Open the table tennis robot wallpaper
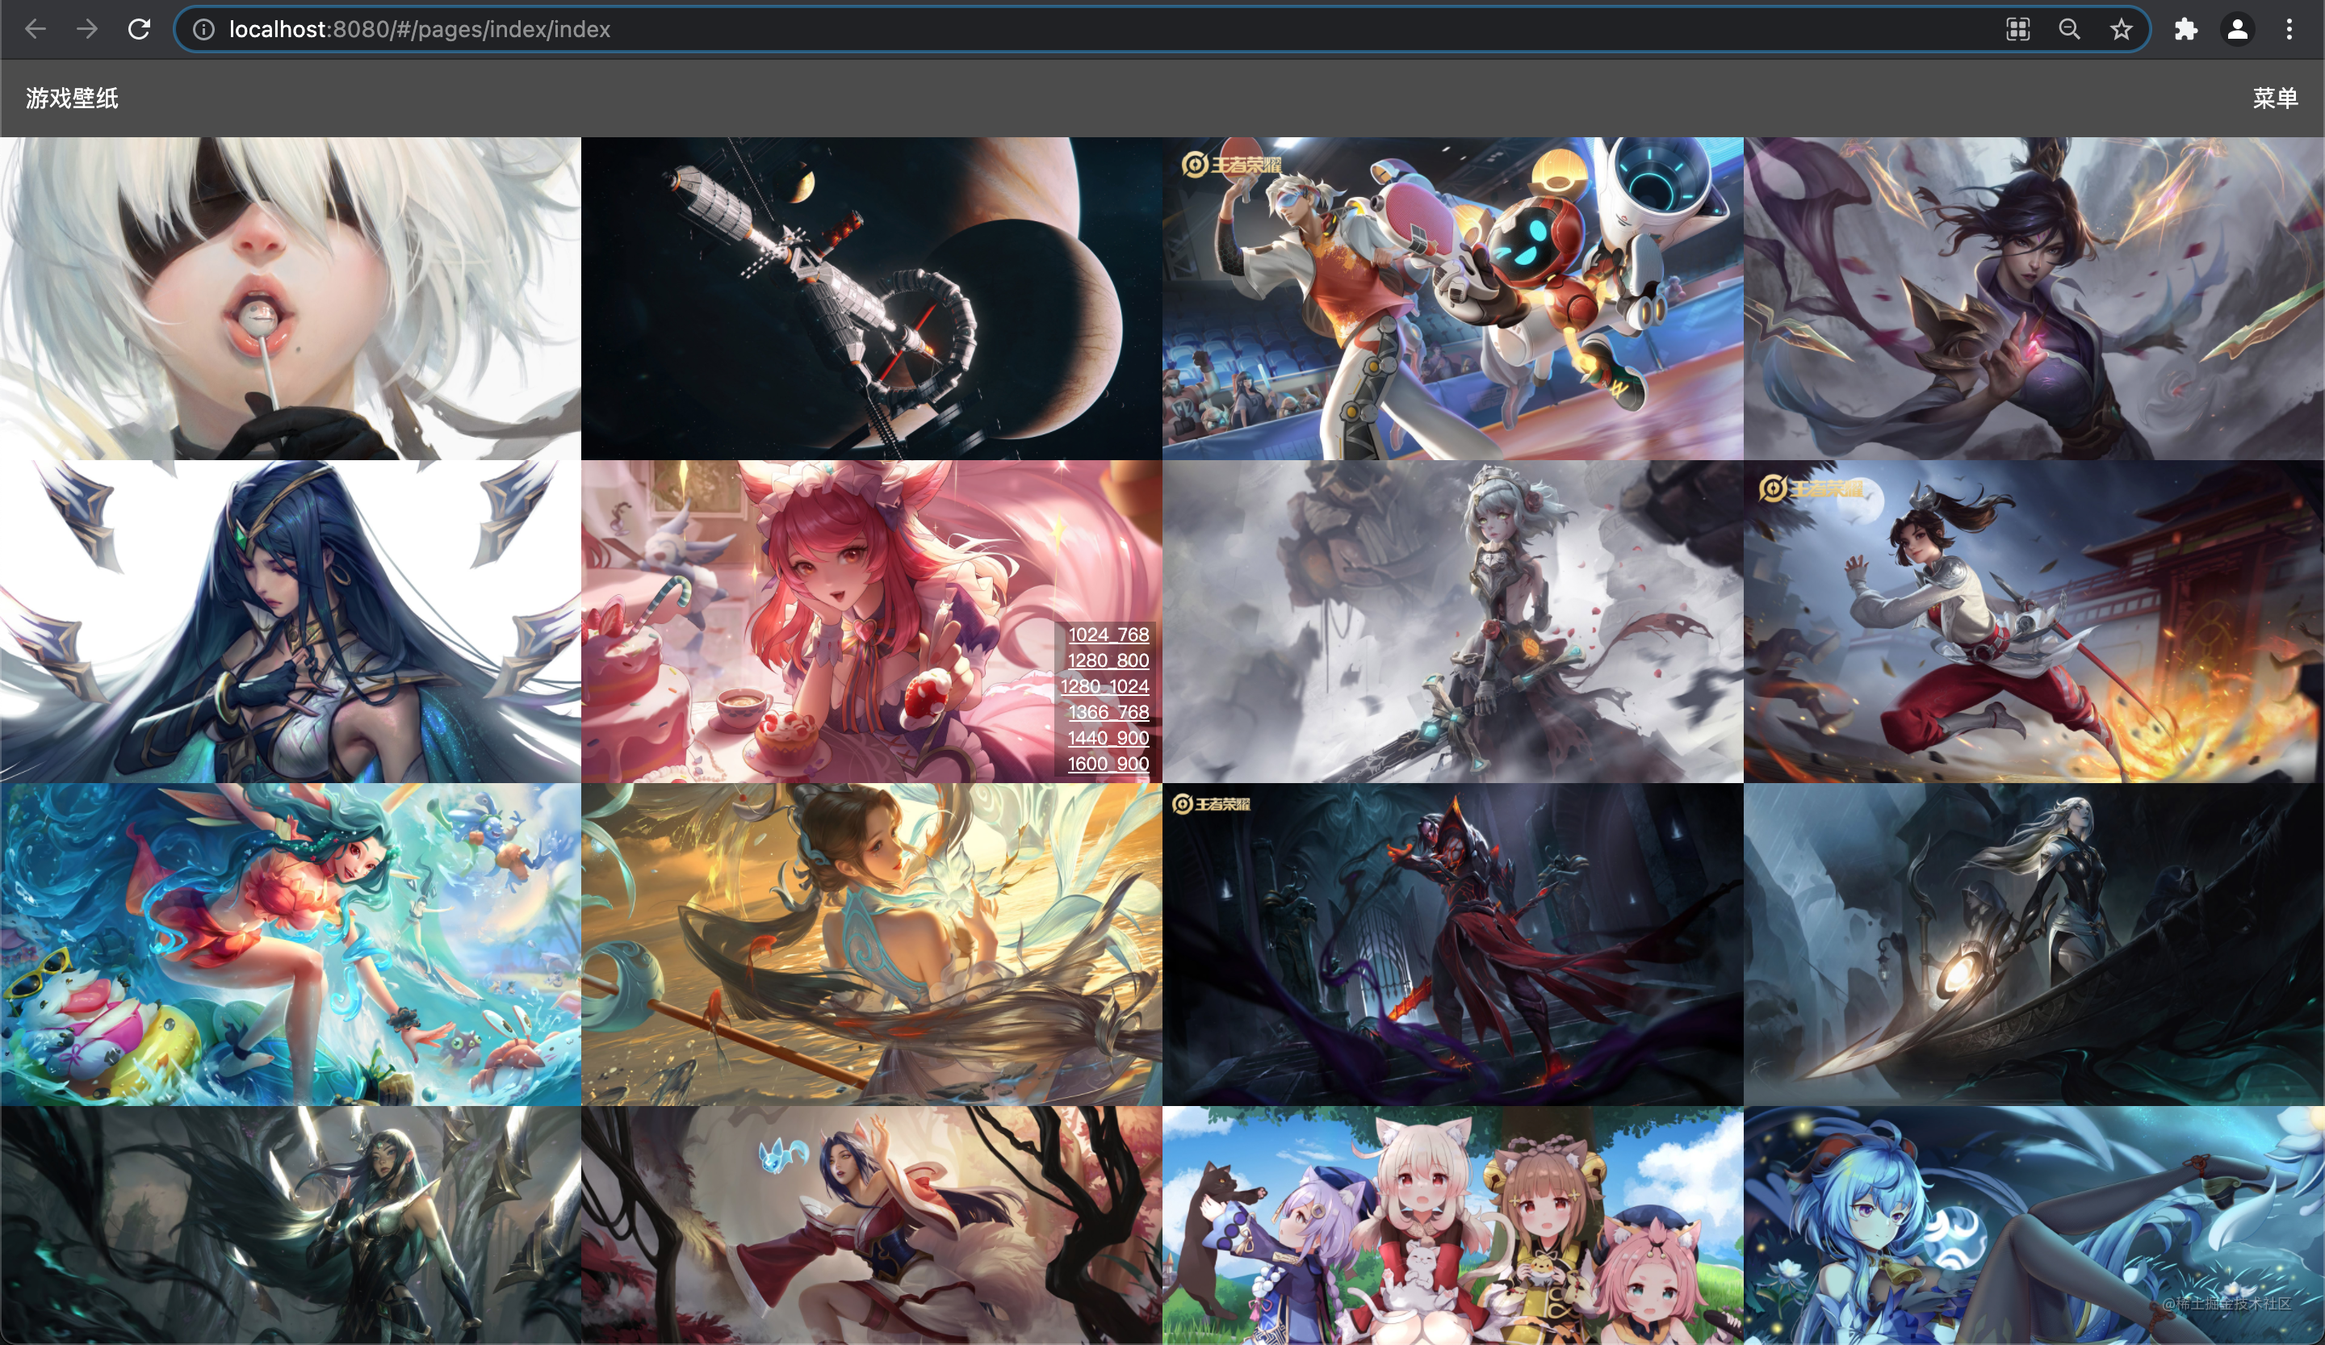This screenshot has width=2325, height=1345. click(x=1453, y=299)
